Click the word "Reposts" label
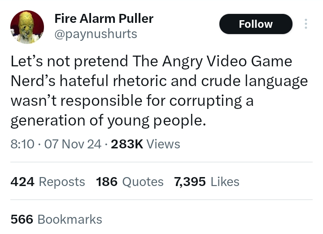The image size is (323, 234). [62, 182]
